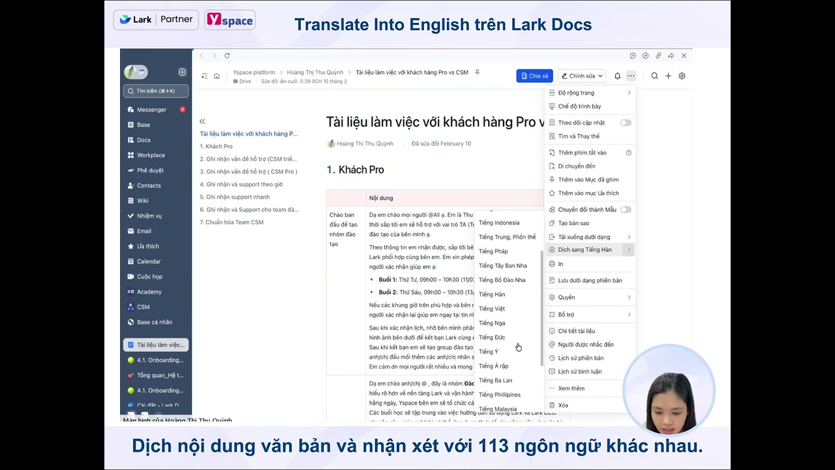Click the three-dot more options button
The width and height of the screenshot is (835, 470).
[631, 76]
